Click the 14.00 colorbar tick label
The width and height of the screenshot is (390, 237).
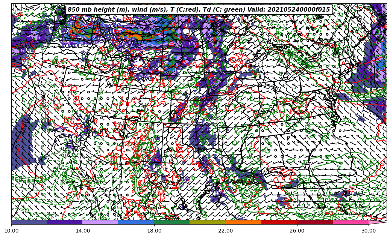tap(83, 231)
